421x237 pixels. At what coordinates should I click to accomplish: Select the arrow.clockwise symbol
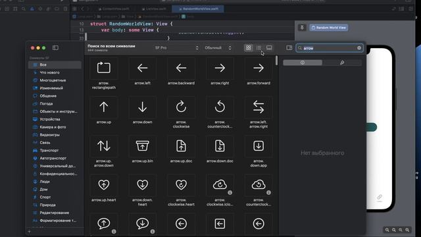click(x=181, y=107)
